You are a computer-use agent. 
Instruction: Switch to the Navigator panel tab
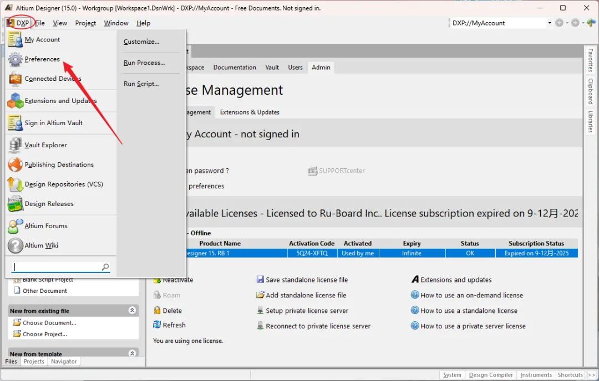pyautogui.click(x=64, y=362)
